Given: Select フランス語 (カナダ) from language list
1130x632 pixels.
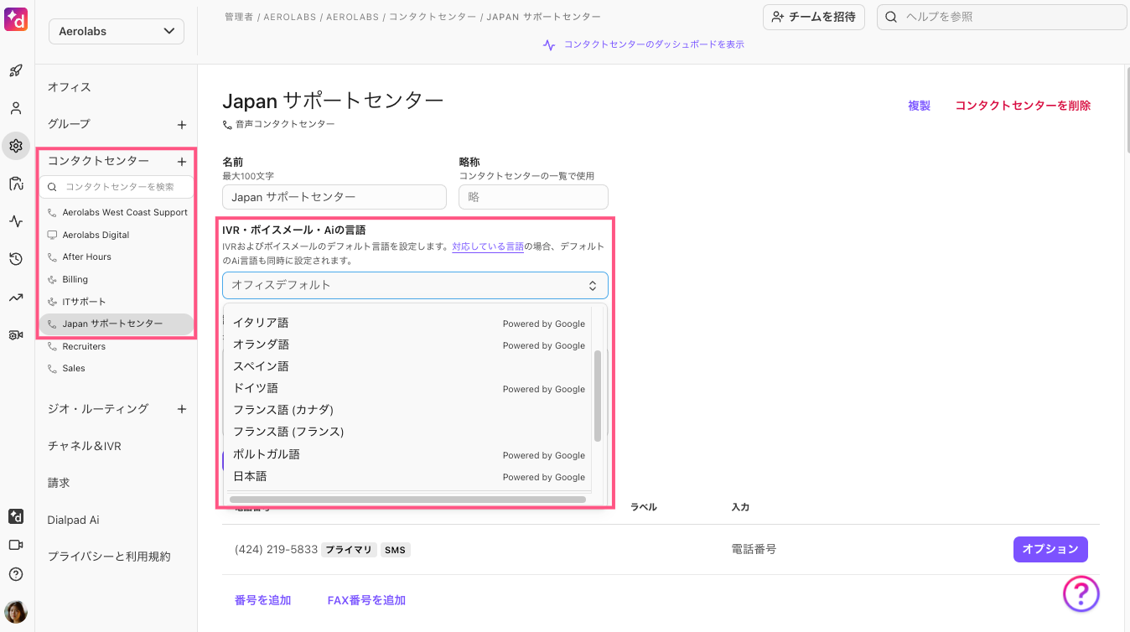Looking at the screenshot, I should coord(408,410).
